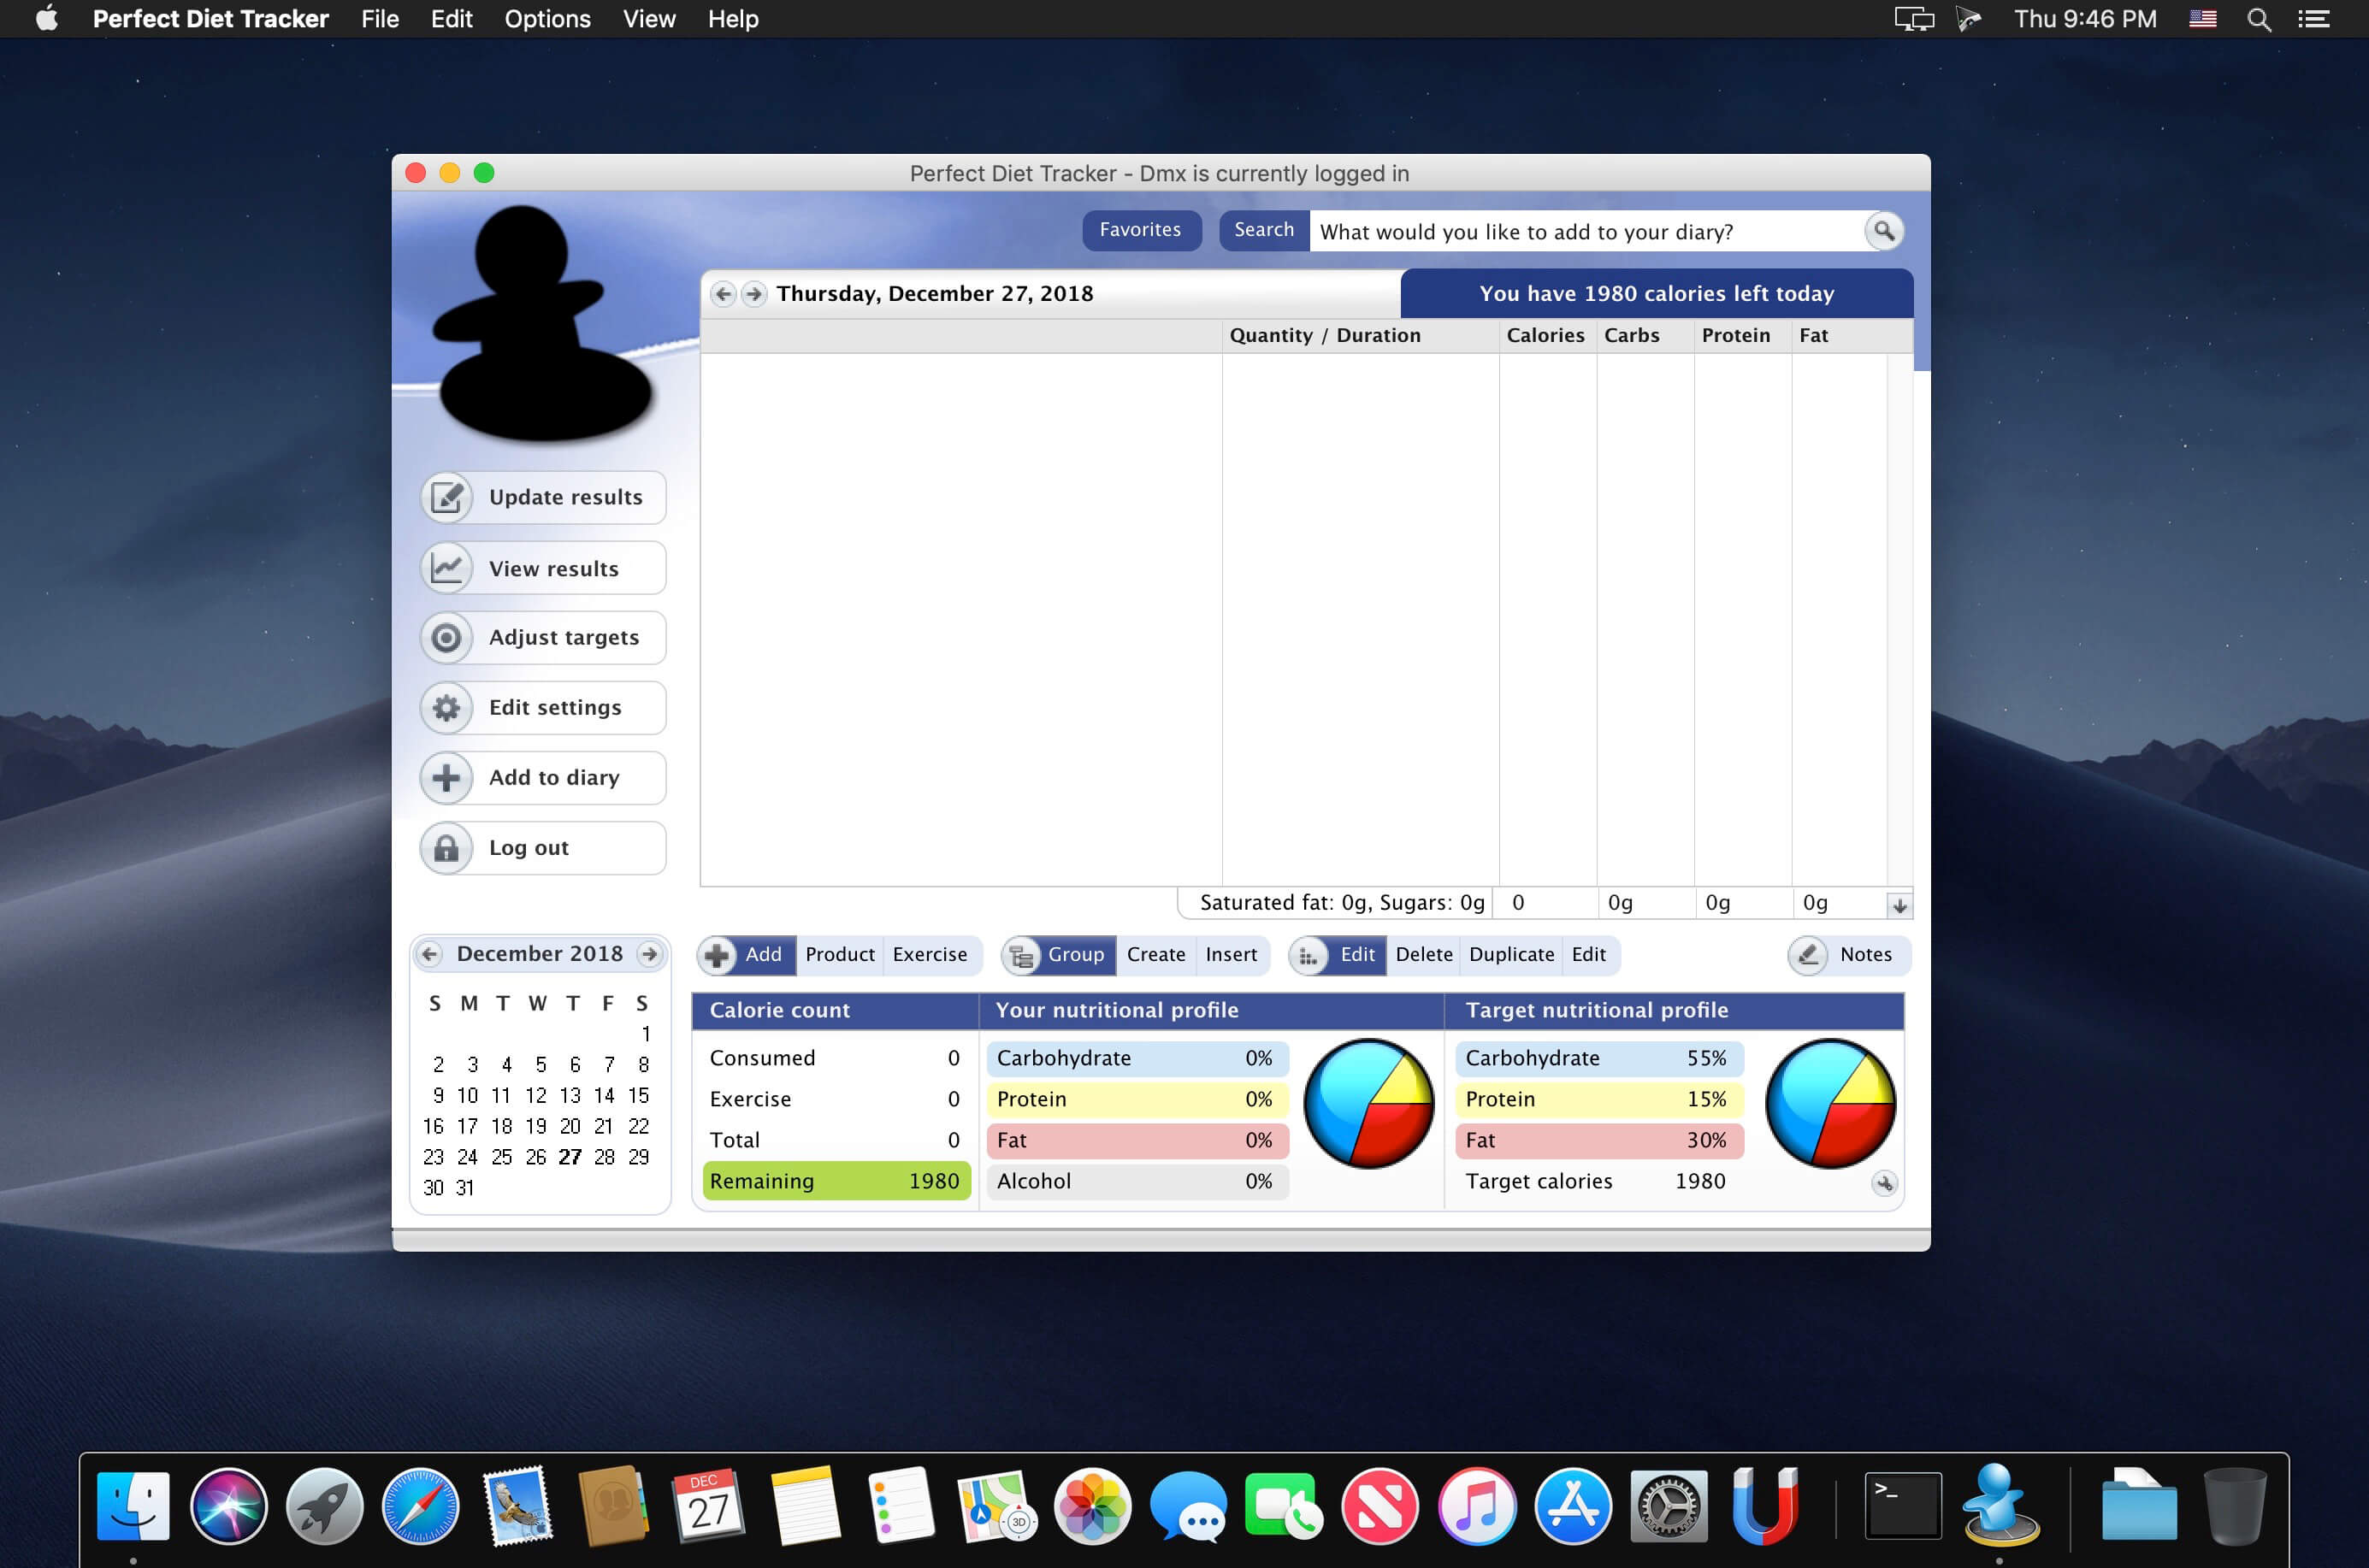Viewport: 2369px width, 1568px height.
Task: Select December 25 in the calendar
Action: coord(502,1157)
